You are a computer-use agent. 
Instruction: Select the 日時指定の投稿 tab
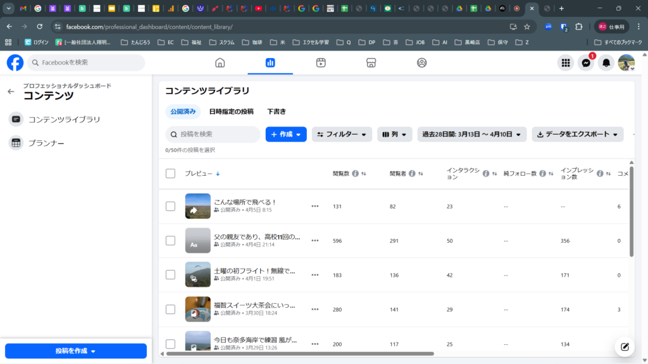230,111
